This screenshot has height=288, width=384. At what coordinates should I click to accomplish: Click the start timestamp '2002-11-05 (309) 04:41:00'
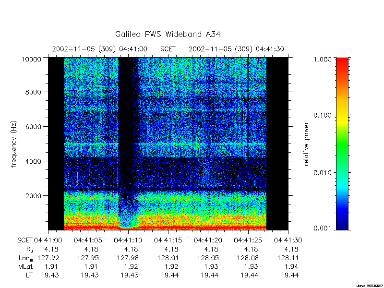point(100,49)
